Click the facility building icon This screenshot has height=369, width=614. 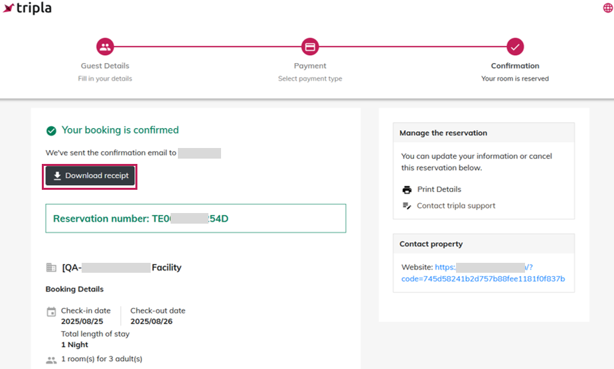51,267
